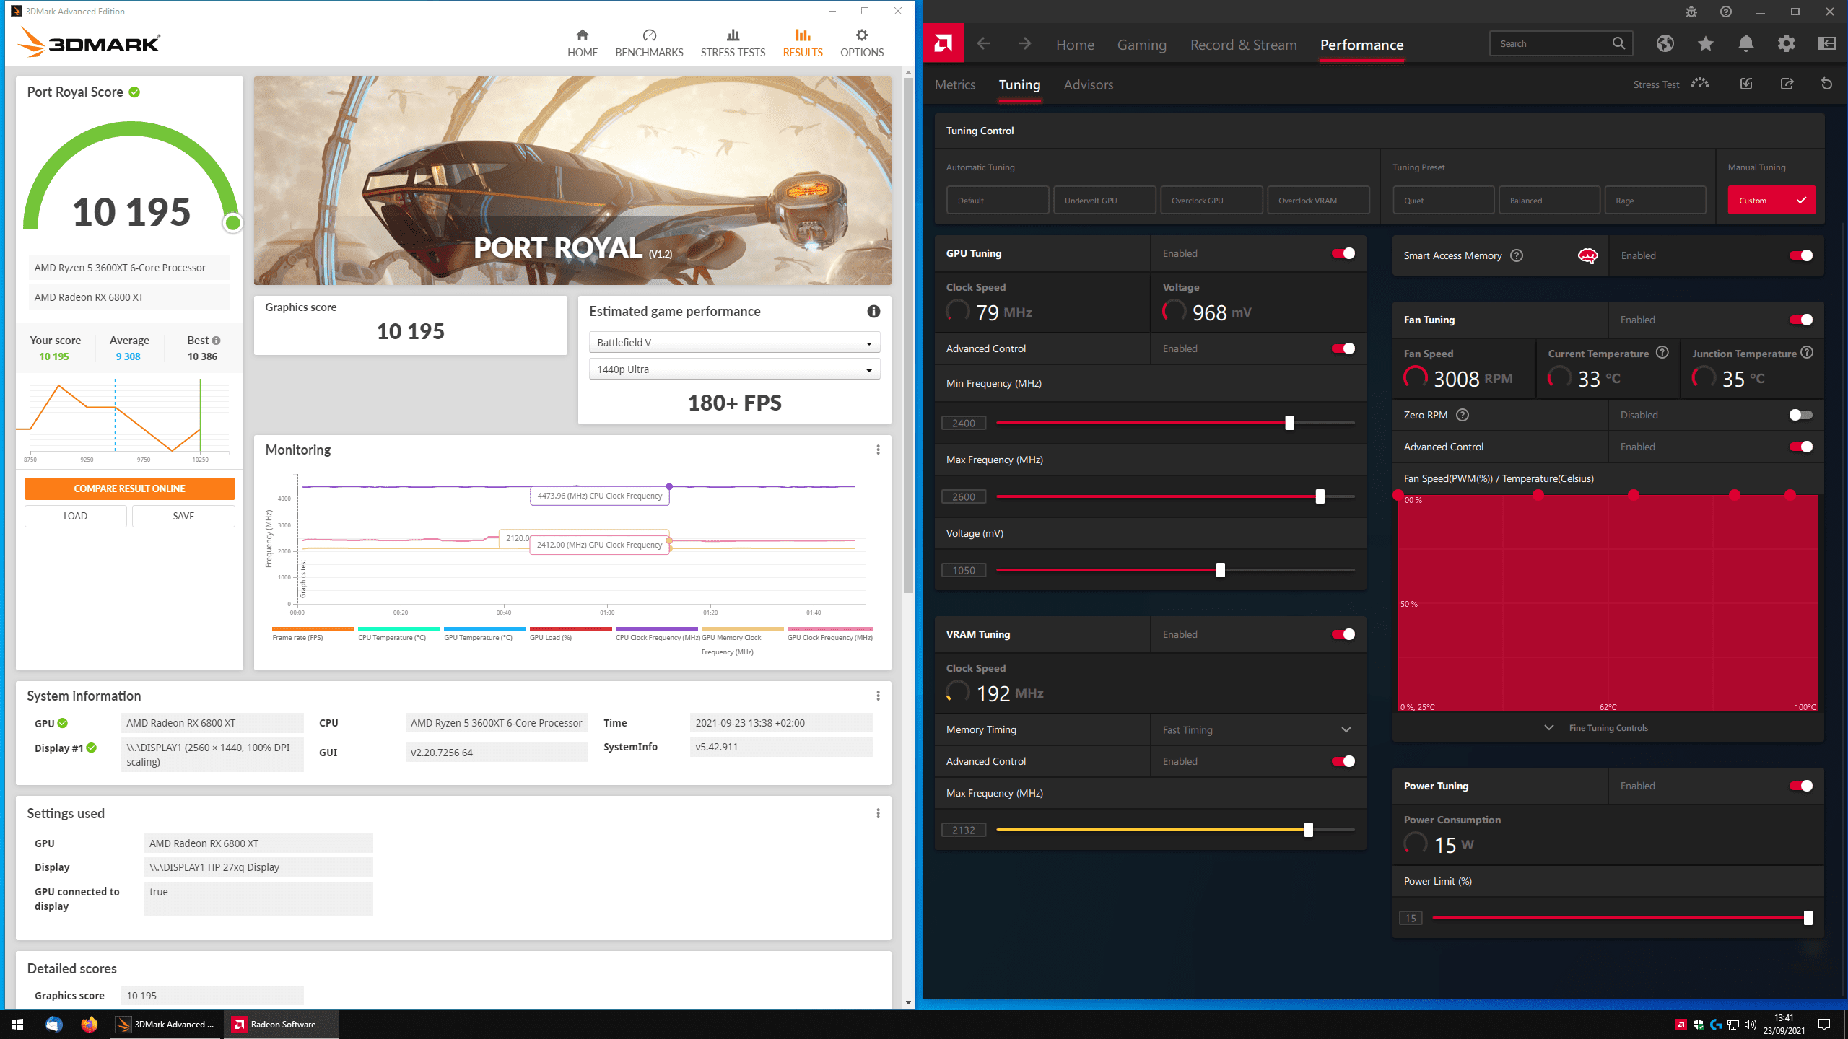Open Radeon settings gear icon
Image resolution: width=1848 pixels, height=1039 pixels.
1786,44
